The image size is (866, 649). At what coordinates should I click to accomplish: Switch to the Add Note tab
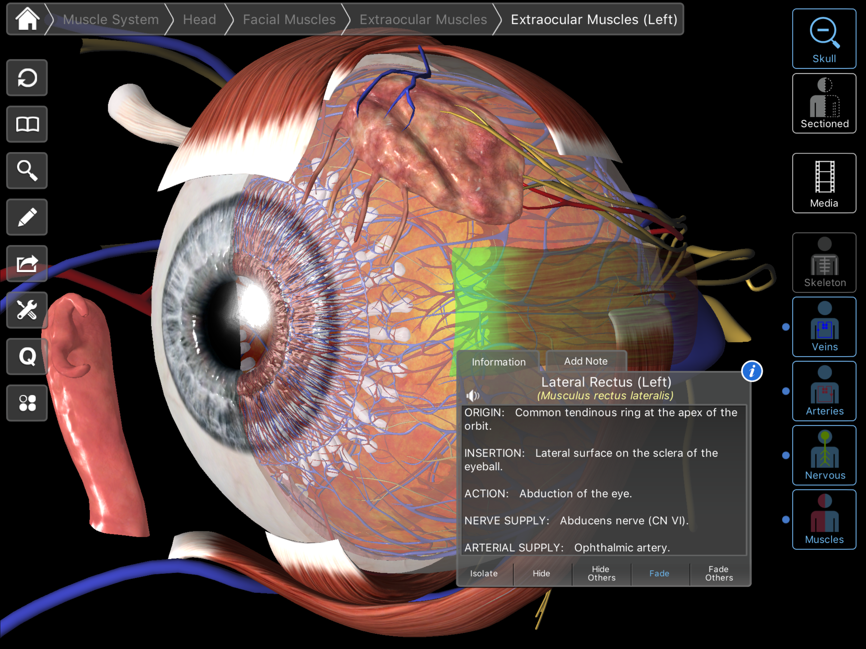coord(586,361)
